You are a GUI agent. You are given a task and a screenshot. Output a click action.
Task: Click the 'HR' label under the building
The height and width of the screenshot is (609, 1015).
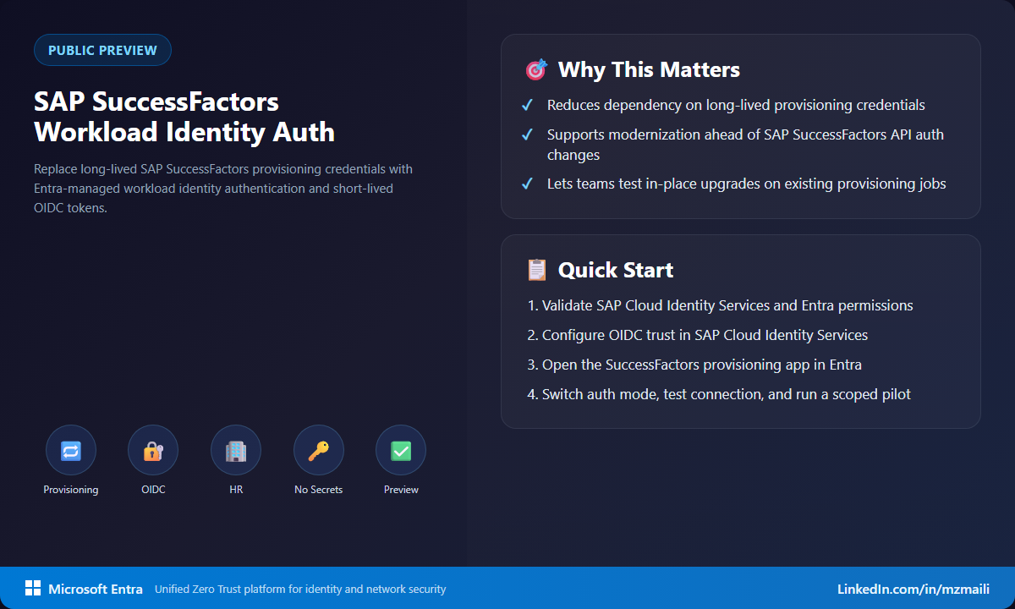click(x=236, y=490)
